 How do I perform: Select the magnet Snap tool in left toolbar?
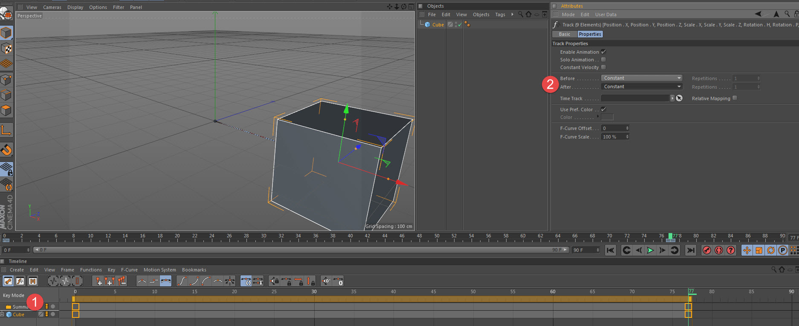6,150
